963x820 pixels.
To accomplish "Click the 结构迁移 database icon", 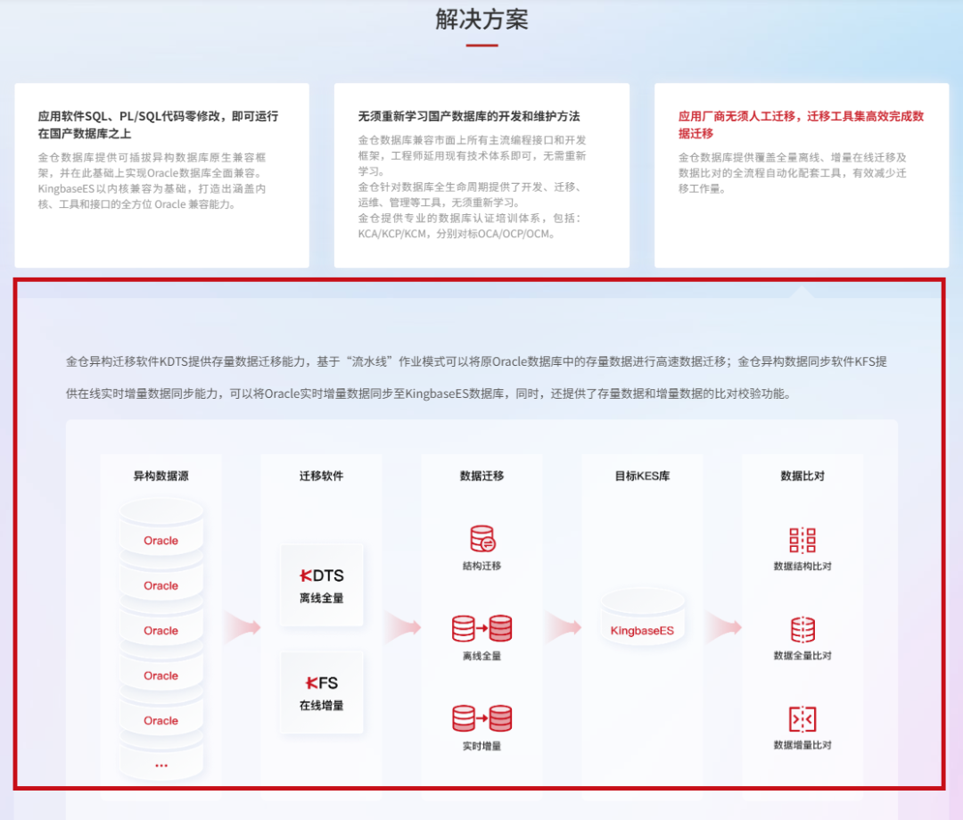I will (482, 539).
